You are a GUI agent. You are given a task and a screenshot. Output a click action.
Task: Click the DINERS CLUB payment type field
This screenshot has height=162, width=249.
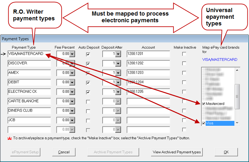tap(29, 111)
